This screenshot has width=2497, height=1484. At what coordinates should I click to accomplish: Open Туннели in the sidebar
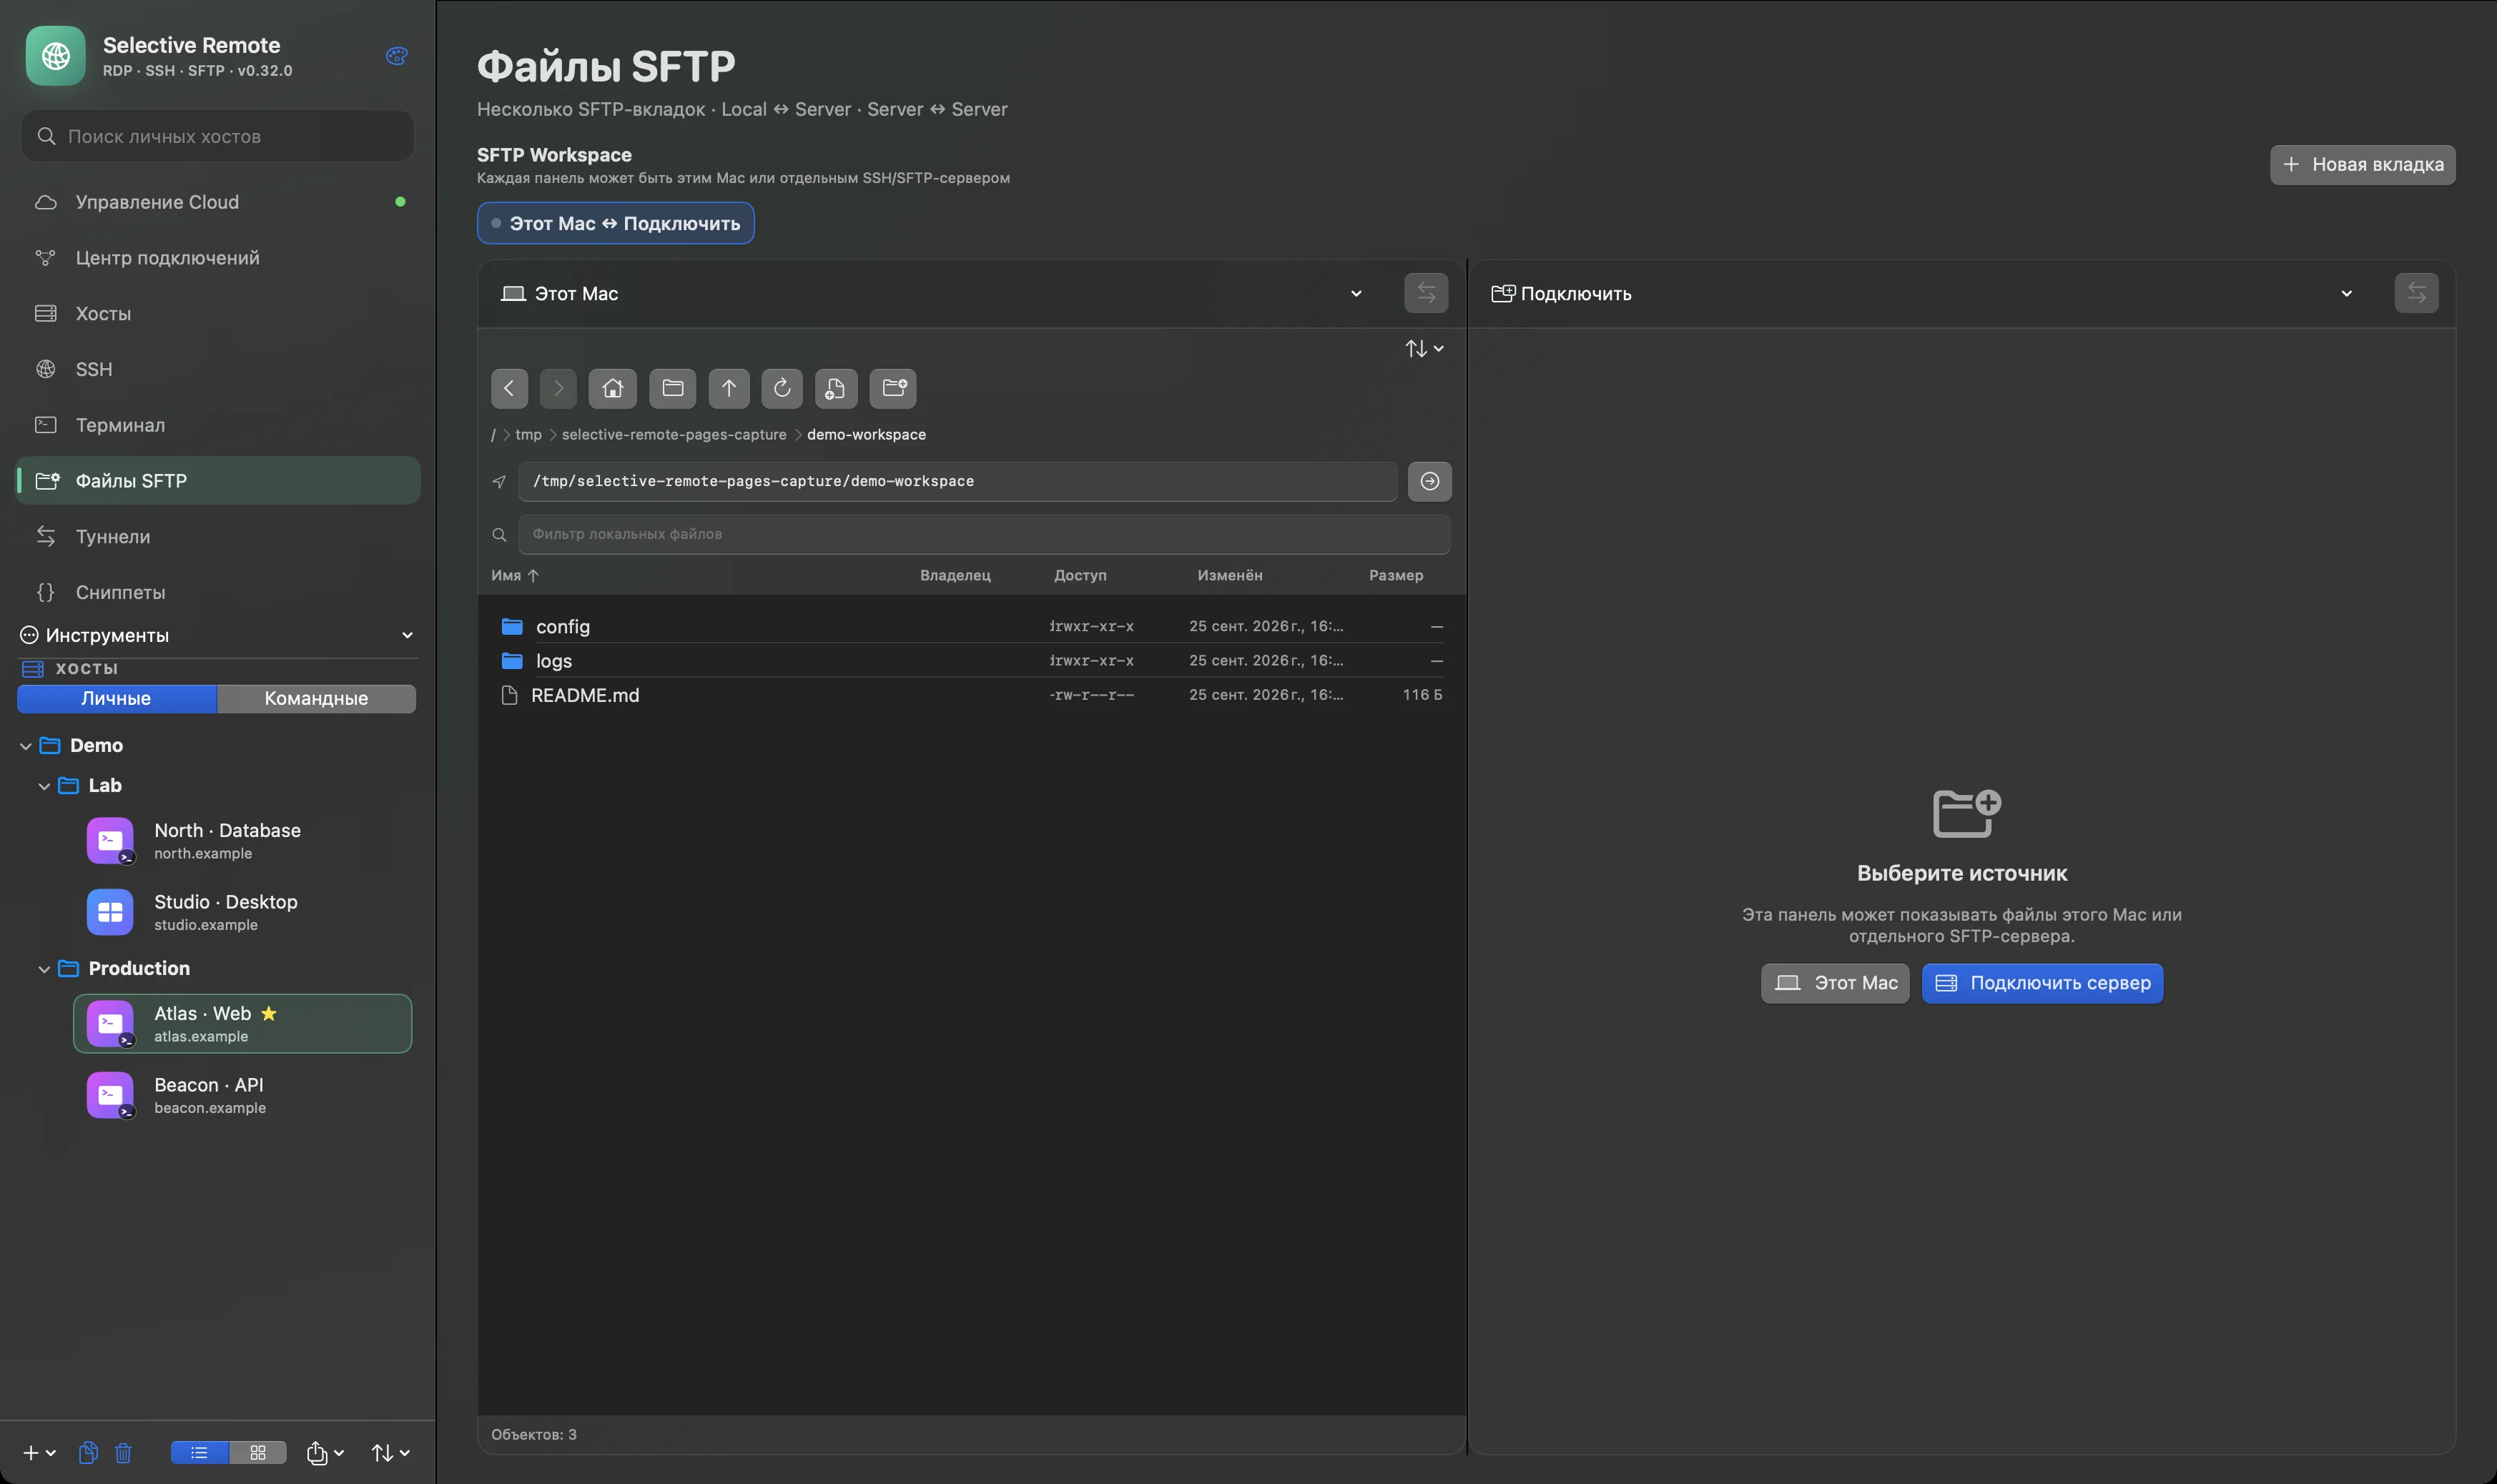click(x=218, y=536)
